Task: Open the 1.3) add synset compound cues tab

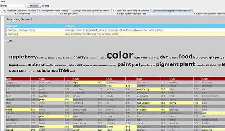Action: click(x=132, y=14)
